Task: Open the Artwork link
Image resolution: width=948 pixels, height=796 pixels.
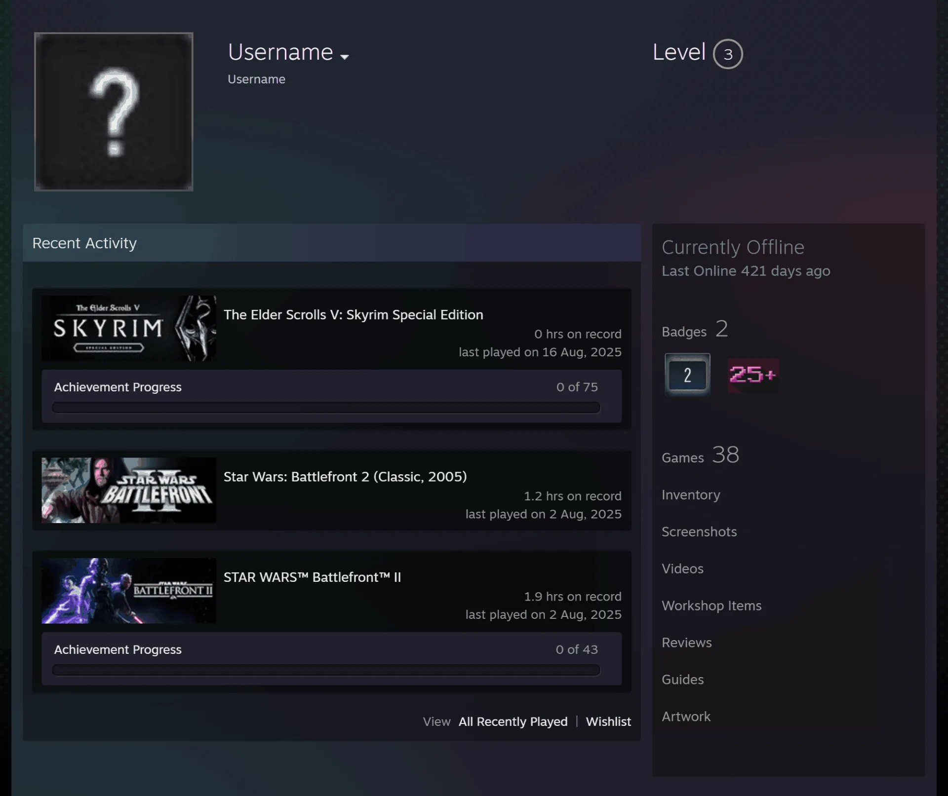Action: 686,717
